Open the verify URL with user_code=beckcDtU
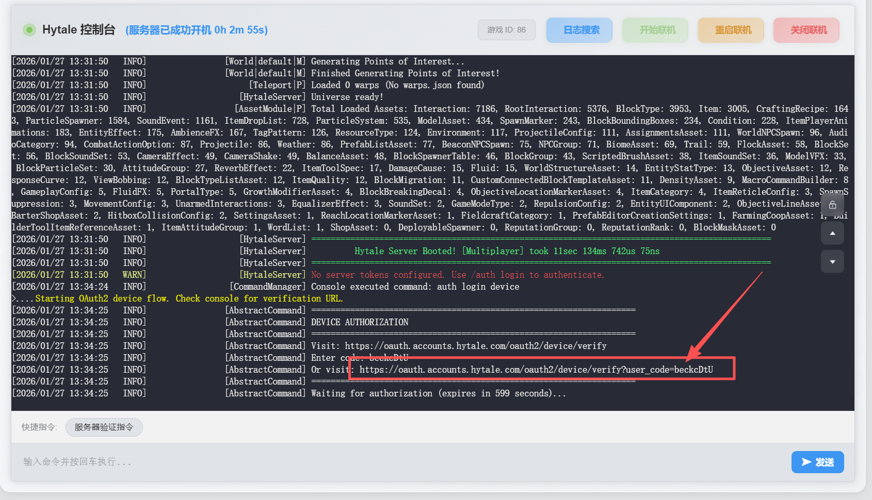872x500 pixels. tap(536, 370)
